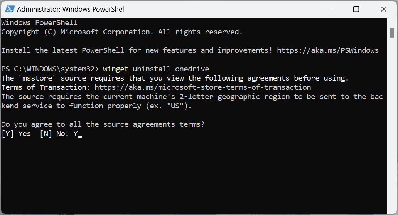
Task: Minimize the PowerShell window
Action: pos(330,9)
